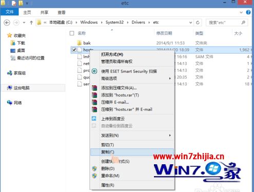Viewport: 254px width, 192px height.
Task: Open the Help question mark icon
Action: coord(248,12)
